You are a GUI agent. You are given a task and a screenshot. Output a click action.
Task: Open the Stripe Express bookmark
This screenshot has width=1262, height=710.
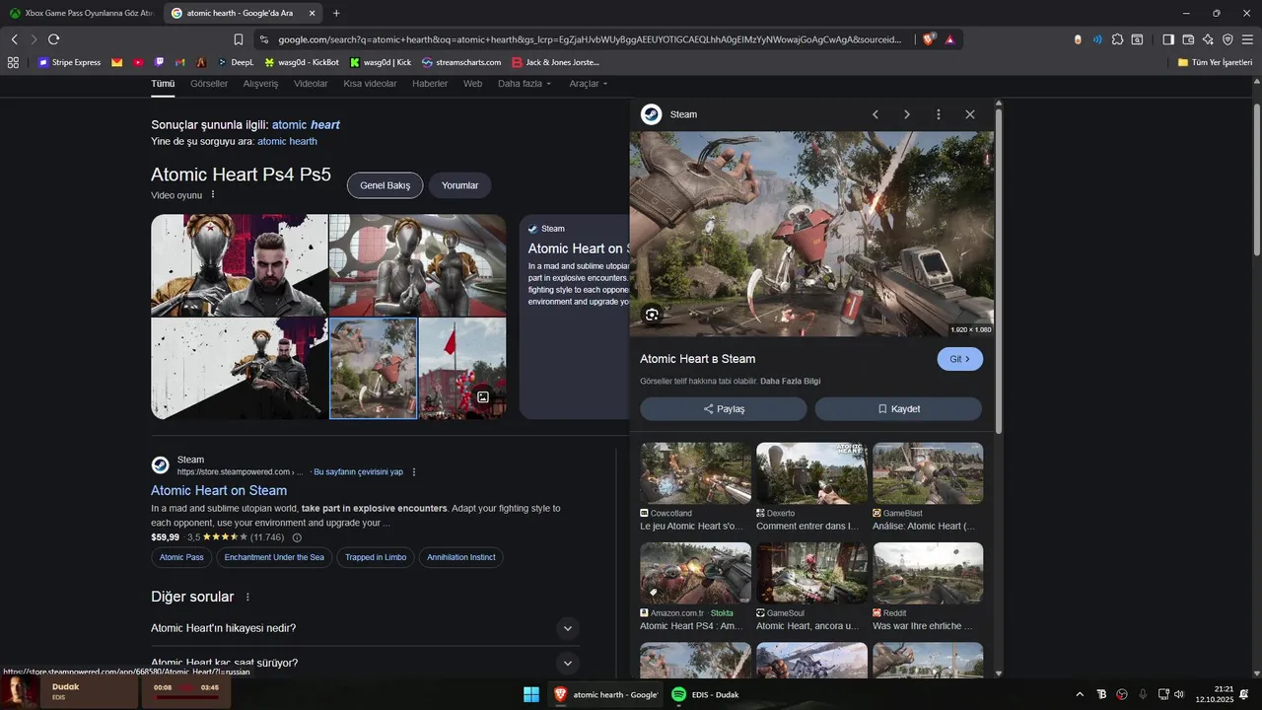pyautogui.click(x=69, y=62)
